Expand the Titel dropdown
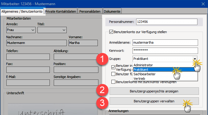 coord(52,30)
